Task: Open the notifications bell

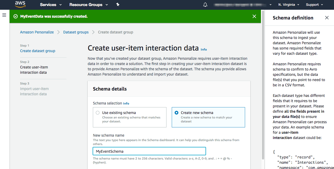Action: point(205,4)
